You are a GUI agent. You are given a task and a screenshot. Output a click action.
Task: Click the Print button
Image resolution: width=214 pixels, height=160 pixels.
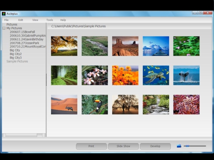coord(91,146)
